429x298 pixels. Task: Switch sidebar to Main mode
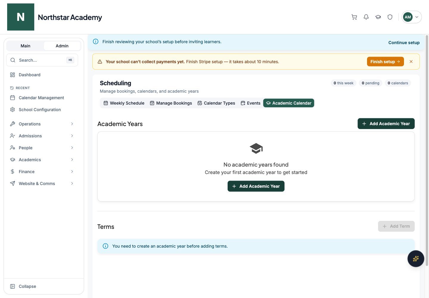click(x=25, y=46)
